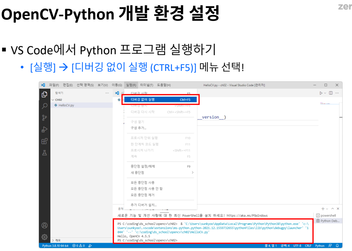Open the https://aka.ms/PSWindows link
The height and width of the screenshot is (251, 352).
tap(247, 216)
